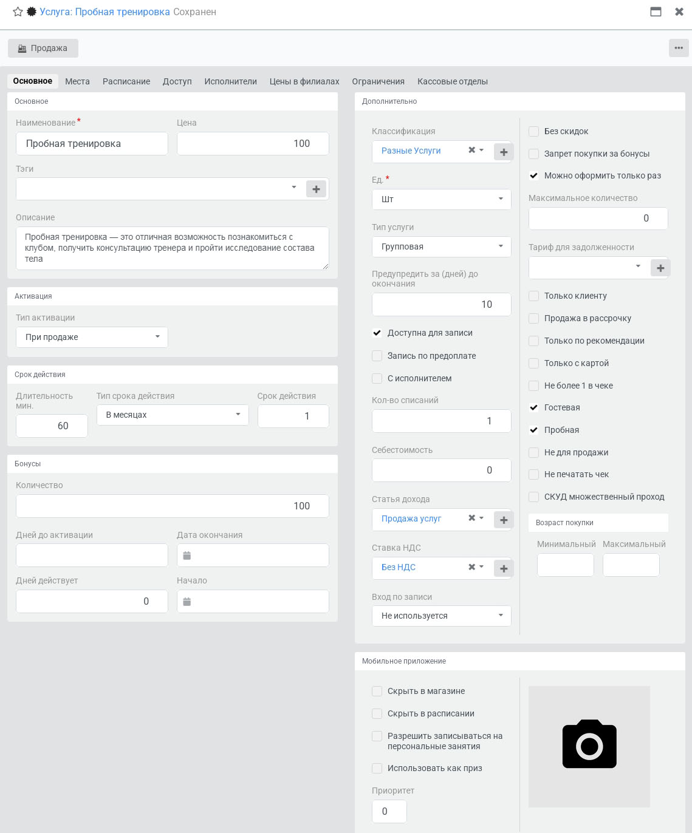692x833 pixels.
Task: Add a Тариф для задолженности via plus
Action: [660, 268]
